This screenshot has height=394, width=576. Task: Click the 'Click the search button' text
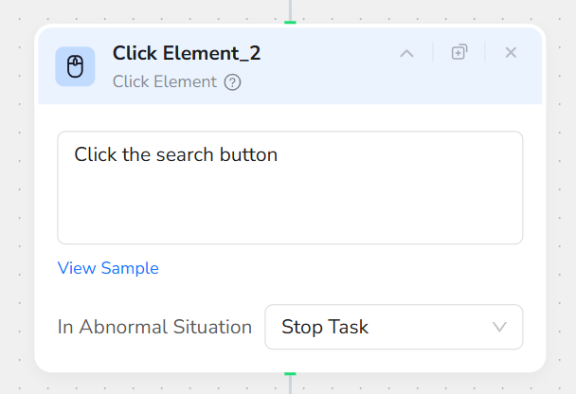click(x=176, y=154)
